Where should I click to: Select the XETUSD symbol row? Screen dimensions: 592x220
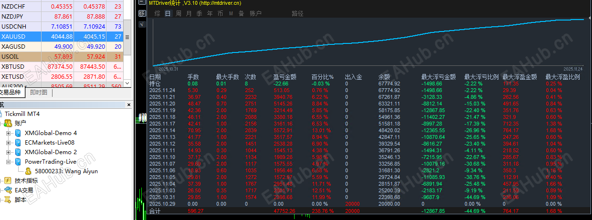pos(62,76)
